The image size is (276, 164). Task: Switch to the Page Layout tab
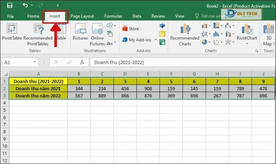coord(82,16)
